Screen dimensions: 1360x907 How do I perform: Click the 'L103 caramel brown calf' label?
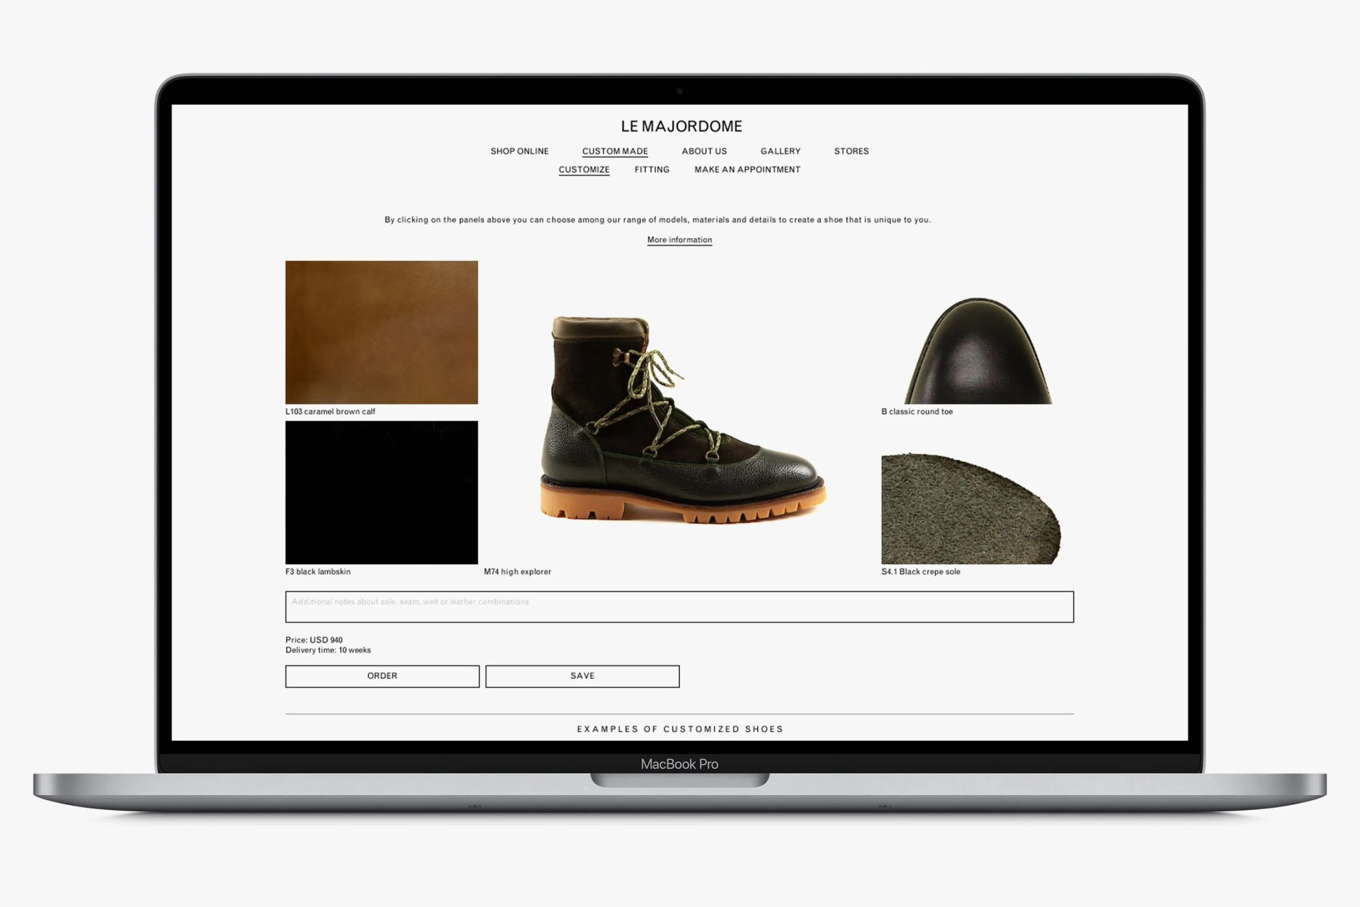pyautogui.click(x=330, y=412)
